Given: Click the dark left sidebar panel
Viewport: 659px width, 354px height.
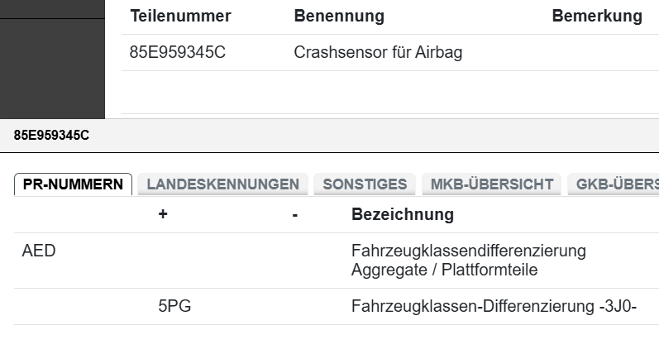Looking at the screenshot, I should 52,58.
